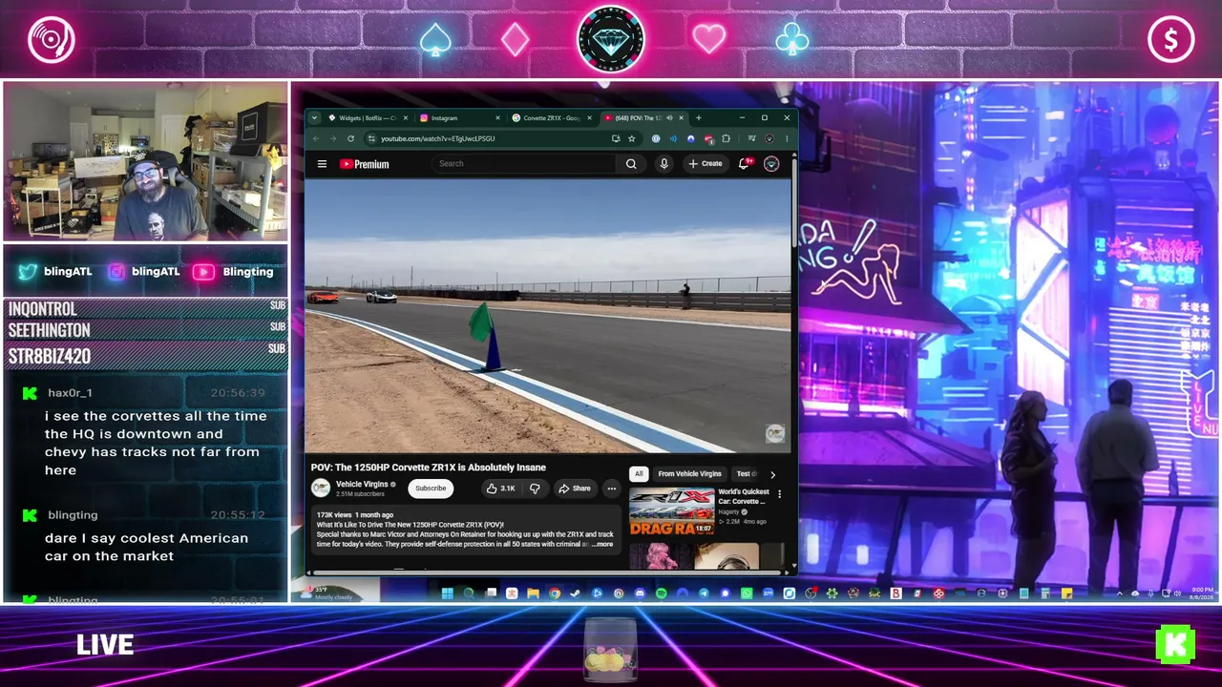Image resolution: width=1222 pixels, height=687 pixels.
Task: Like the Corvette ZR1X video
Action: (x=500, y=489)
